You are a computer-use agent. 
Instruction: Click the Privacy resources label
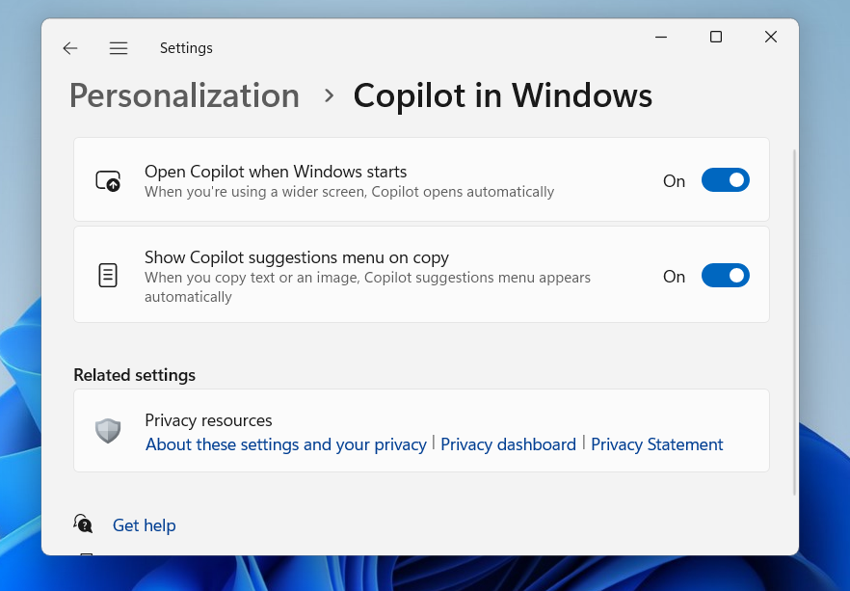(x=208, y=420)
